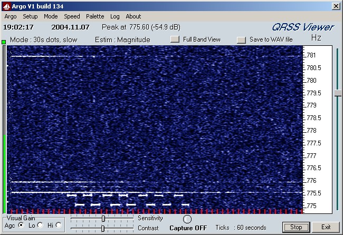Click the vertical frequency slider thumb
This screenshot has width=343, height=235.
[338, 93]
